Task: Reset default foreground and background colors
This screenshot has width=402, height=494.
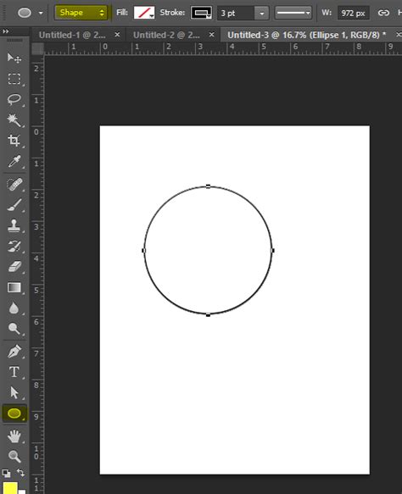Action: click(x=6, y=474)
